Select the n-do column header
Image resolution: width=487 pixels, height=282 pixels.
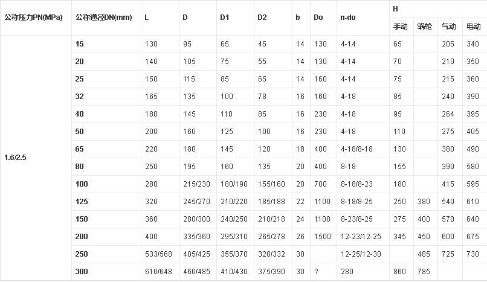coord(348,16)
